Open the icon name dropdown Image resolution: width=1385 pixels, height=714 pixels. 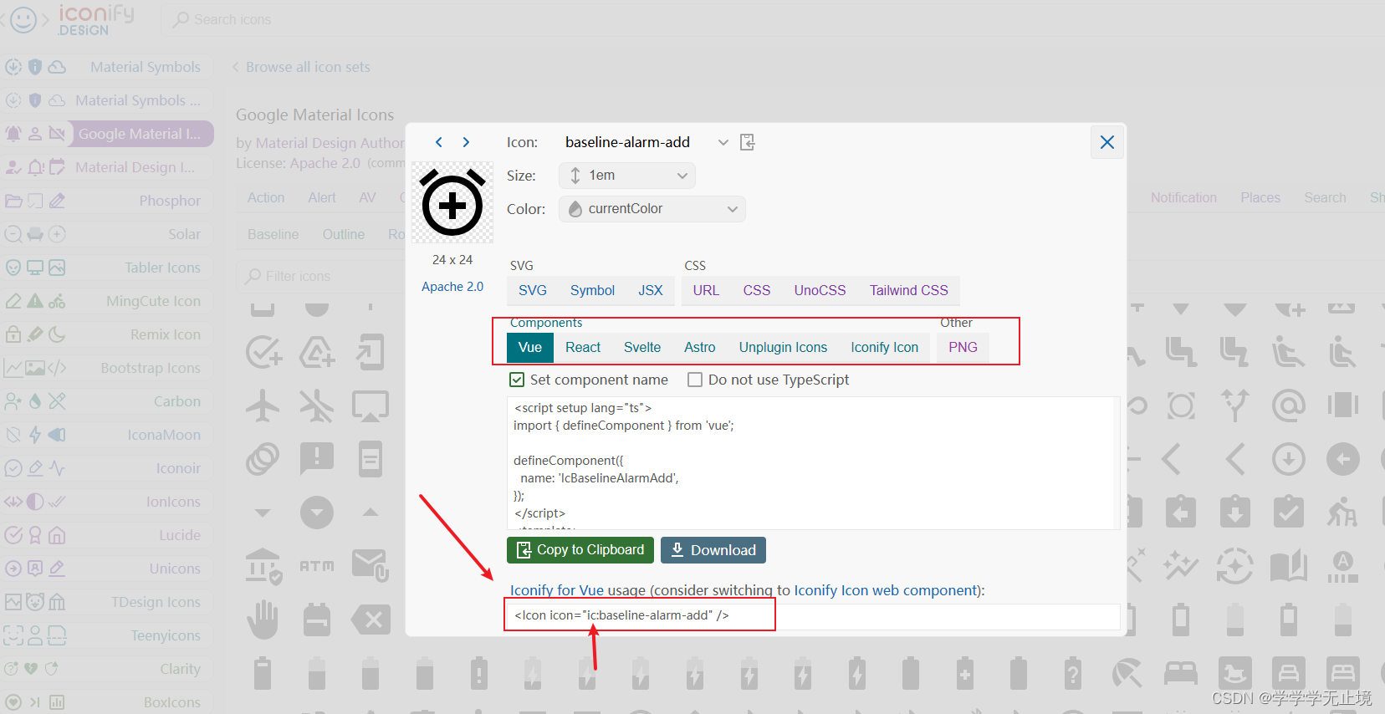[x=723, y=142]
